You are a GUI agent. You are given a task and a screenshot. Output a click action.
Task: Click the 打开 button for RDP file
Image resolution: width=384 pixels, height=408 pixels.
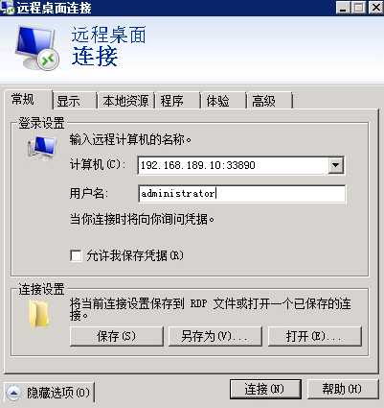[315, 336]
